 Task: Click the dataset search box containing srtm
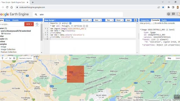(x=78, y=15)
